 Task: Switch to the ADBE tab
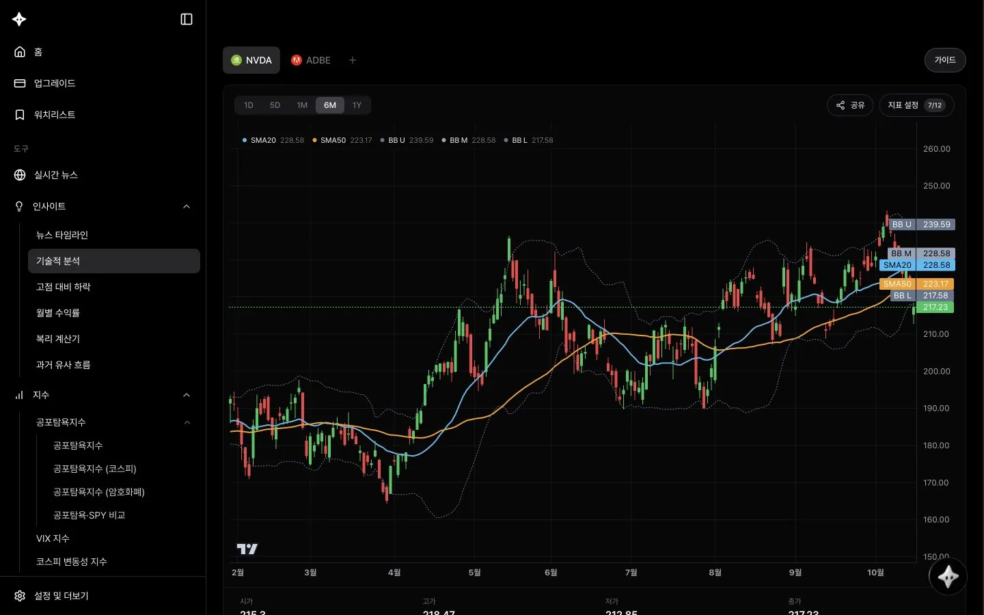pyautogui.click(x=311, y=60)
